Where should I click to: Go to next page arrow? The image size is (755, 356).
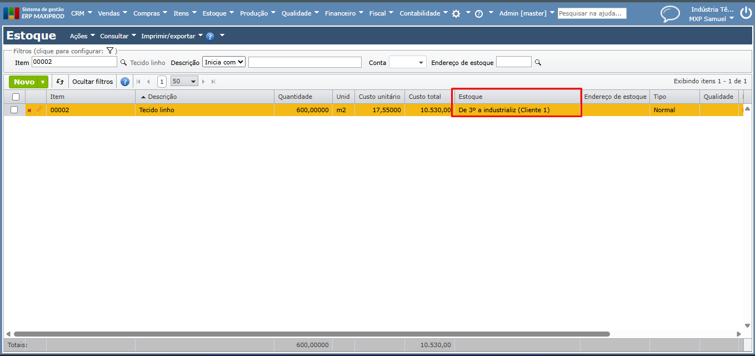203,82
